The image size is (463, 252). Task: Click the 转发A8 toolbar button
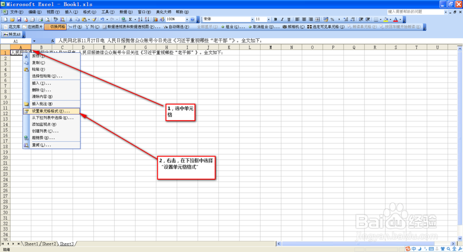12,34
